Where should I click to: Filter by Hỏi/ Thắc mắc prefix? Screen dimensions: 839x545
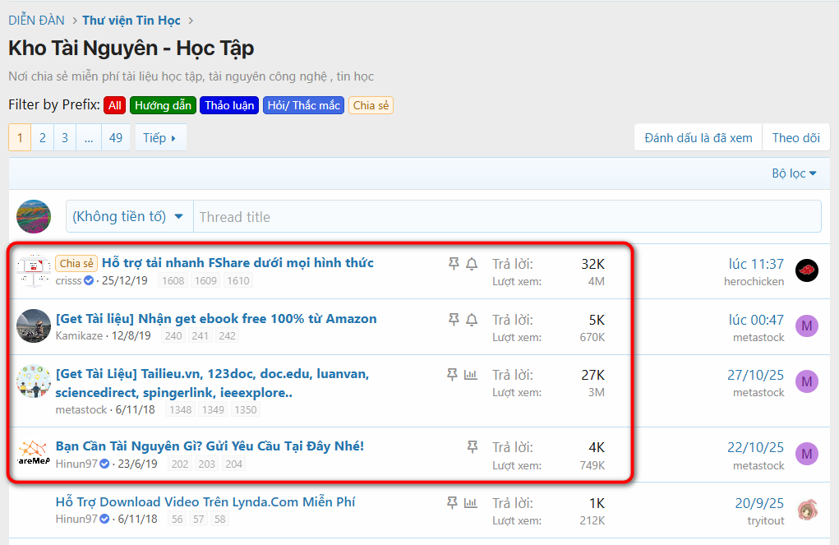(303, 105)
